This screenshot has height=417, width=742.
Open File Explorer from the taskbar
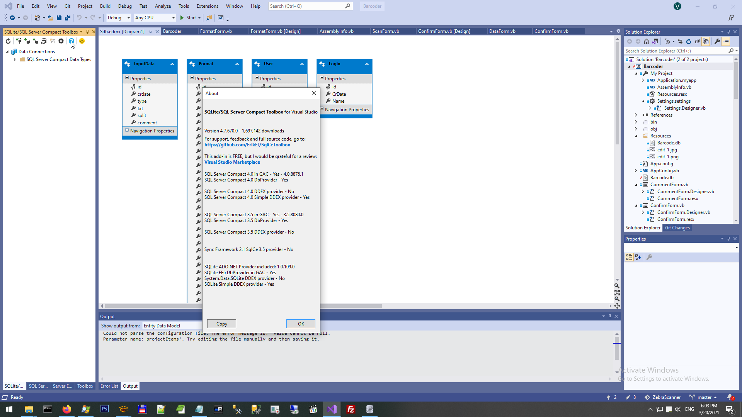click(29, 409)
